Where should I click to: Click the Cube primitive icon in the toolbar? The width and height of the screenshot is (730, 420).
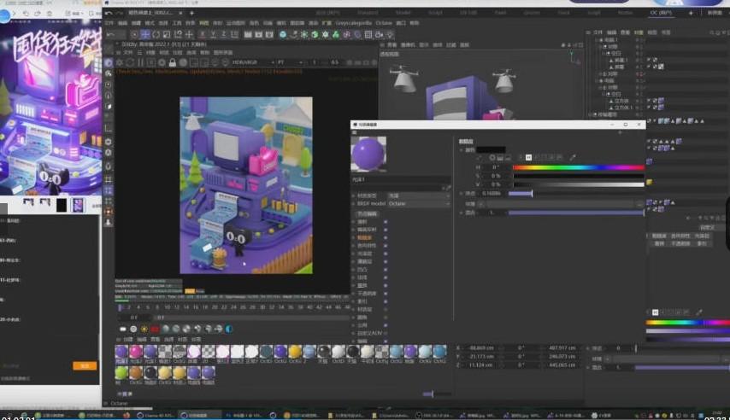(x=284, y=34)
